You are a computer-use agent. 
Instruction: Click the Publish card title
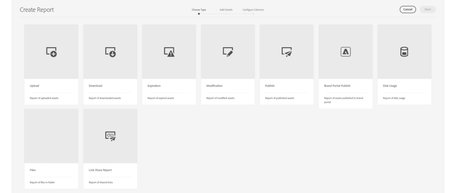tap(270, 86)
